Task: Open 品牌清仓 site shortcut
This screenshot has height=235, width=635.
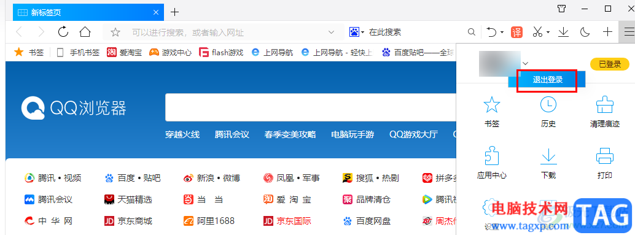Action: point(367,199)
